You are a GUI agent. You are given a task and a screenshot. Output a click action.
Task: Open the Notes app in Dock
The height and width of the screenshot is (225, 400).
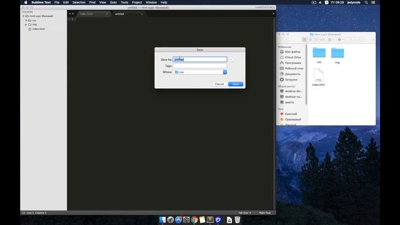[202, 219]
